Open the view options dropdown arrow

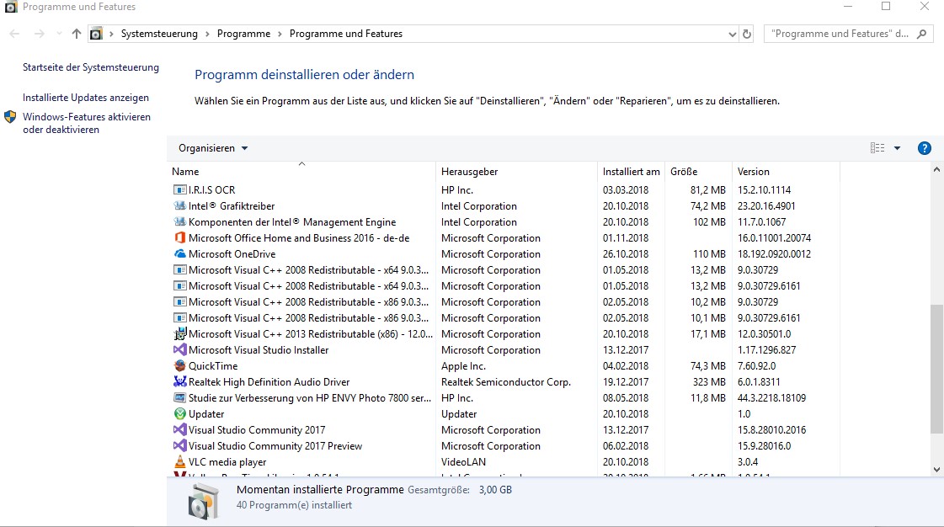897,148
